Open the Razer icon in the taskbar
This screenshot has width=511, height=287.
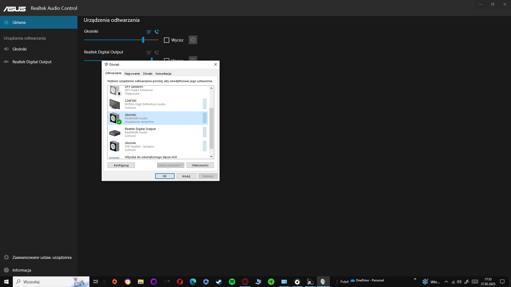coord(271,282)
